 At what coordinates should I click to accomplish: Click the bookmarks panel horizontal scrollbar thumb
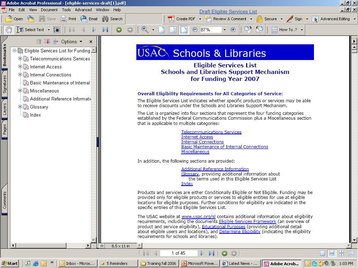pos(41,245)
